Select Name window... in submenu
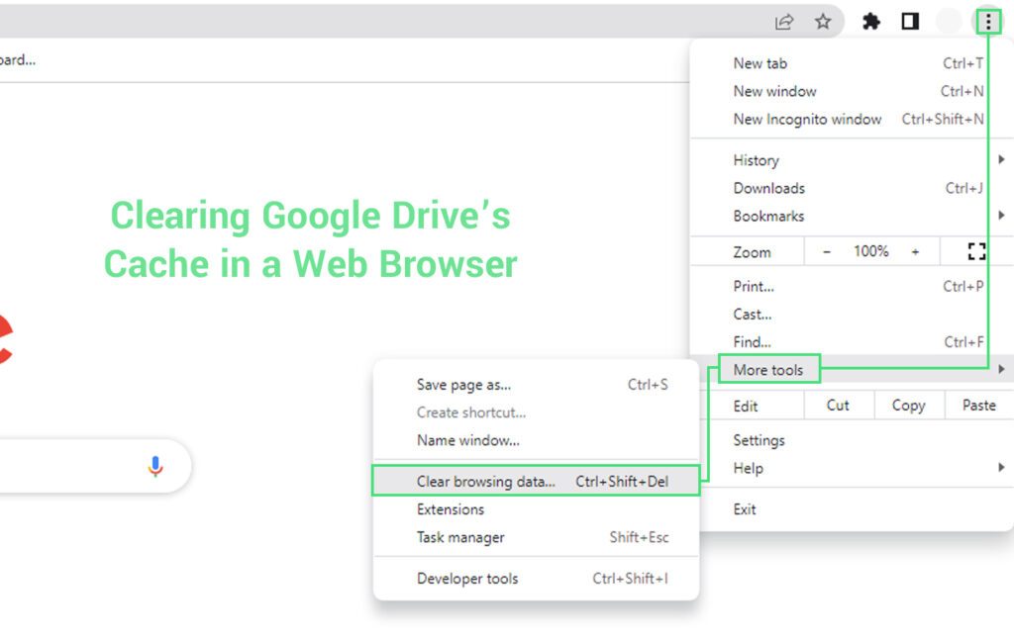 click(536, 440)
